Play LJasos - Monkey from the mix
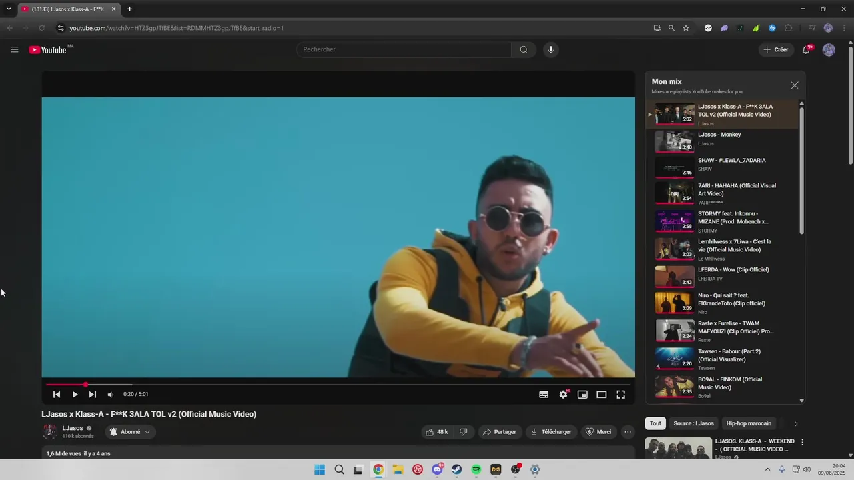This screenshot has height=480, width=854. (721, 141)
